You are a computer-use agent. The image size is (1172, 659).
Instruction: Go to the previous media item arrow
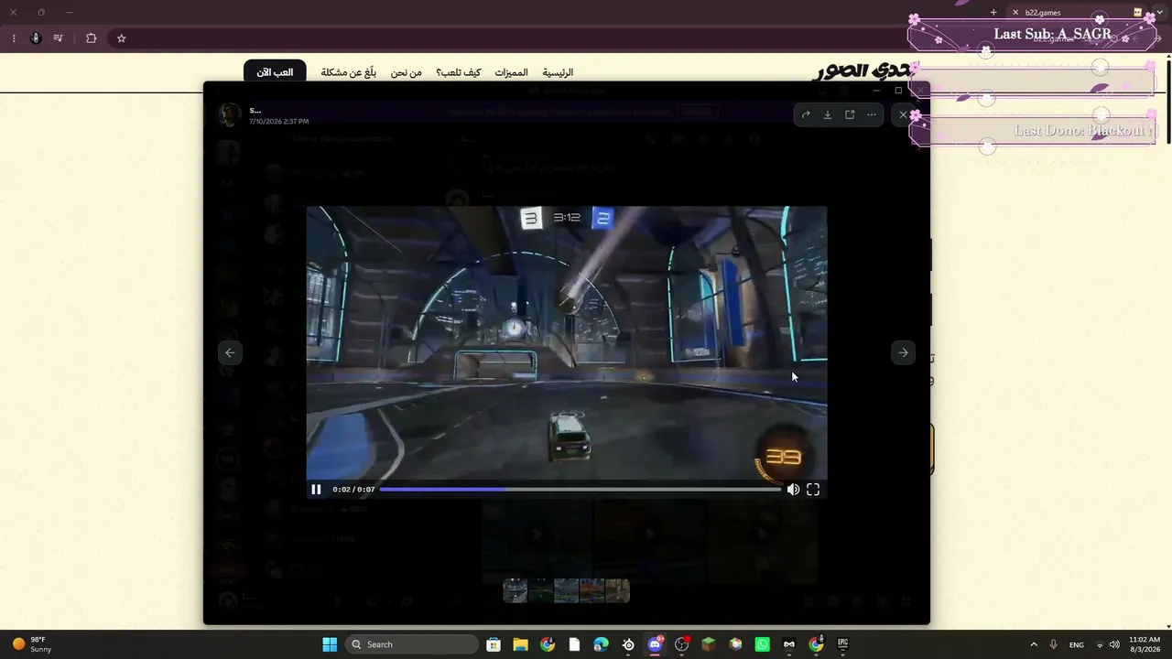click(230, 352)
